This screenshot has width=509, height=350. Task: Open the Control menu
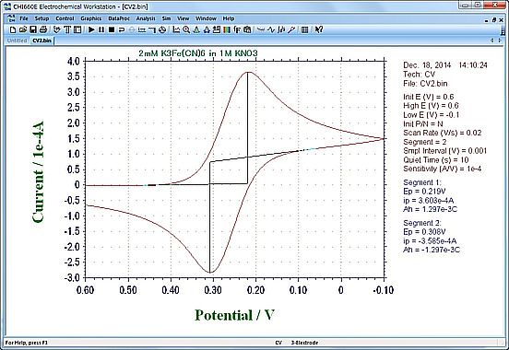65,18
